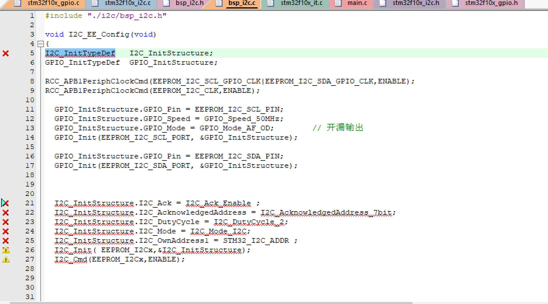Click the highlighted I2C_InitTypeDef type name
The image size is (548, 304).
[80, 53]
